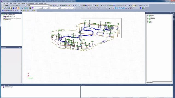The height and width of the screenshot is (98, 175).
Task: Expand the Capacitors node in Components
Action: point(148,19)
